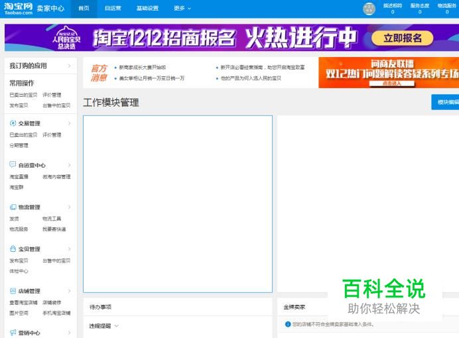The height and width of the screenshot is (338, 459).
Task: Select the blue-outlined work module panel
Action: tap(178, 204)
